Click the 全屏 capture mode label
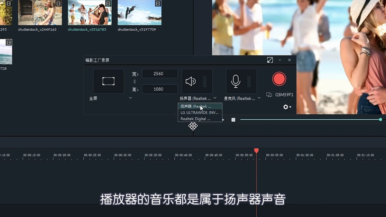 click(93, 99)
